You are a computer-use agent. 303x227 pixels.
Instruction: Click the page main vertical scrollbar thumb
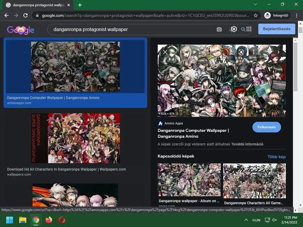300,30
